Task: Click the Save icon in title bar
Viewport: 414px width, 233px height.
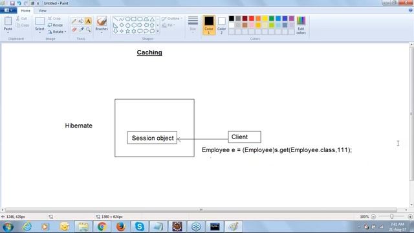Action: tap(12, 3)
